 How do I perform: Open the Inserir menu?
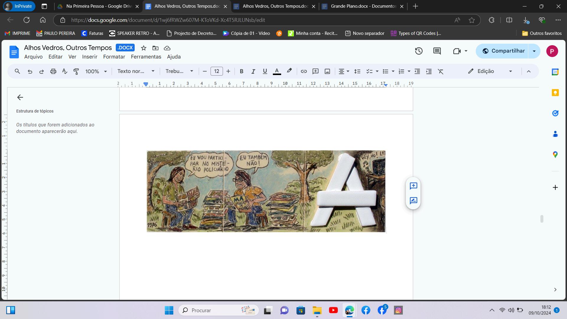tap(89, 57)
